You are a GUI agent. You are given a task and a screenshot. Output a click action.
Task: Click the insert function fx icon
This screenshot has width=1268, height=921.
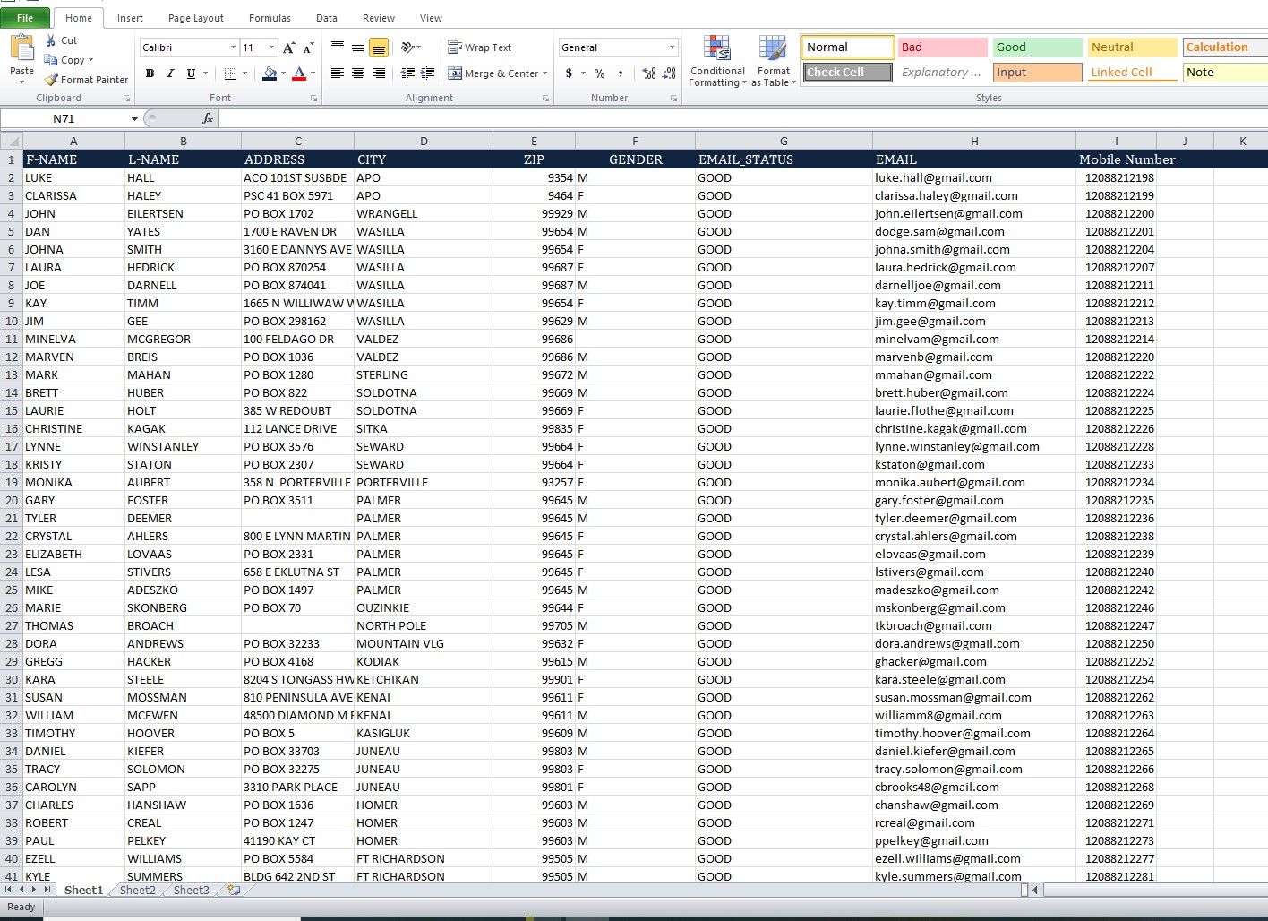coord(208,118)
